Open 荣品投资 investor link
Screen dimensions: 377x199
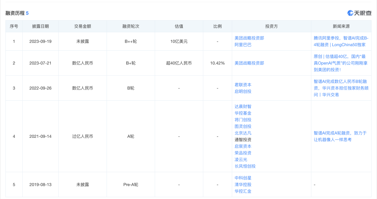(243, 153)
